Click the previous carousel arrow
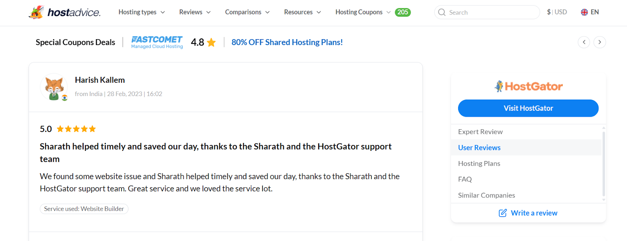The height and width of the screenshot is (241, 627). pyautogui.click(x=584, y=42)
